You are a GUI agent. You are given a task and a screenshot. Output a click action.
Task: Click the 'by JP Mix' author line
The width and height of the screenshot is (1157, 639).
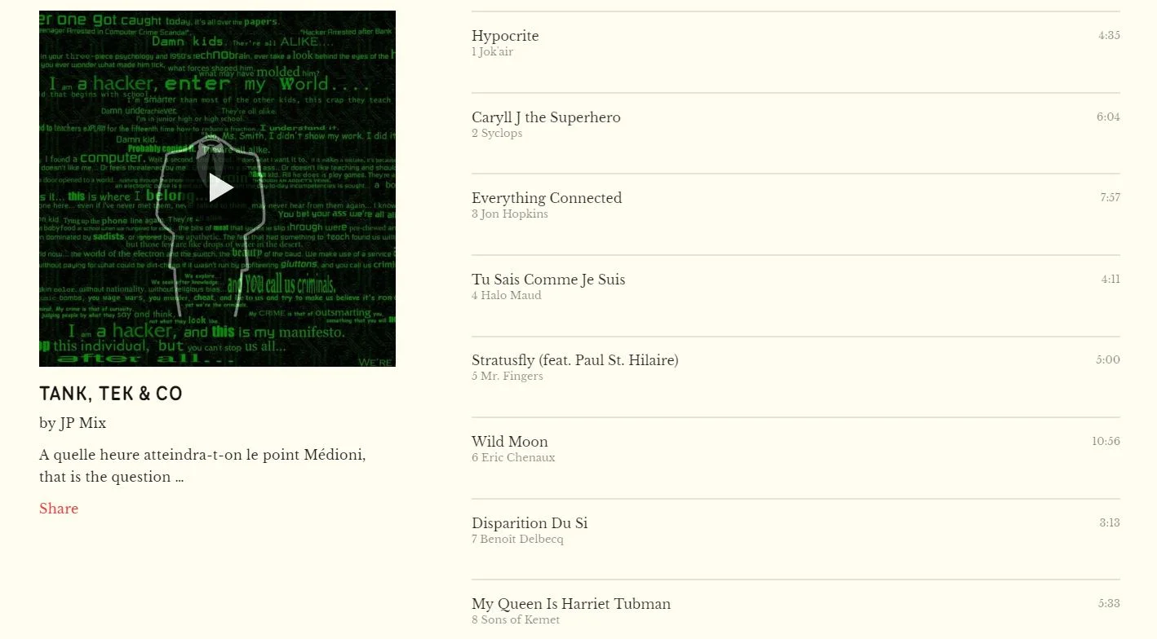click(x=73, y=423)
